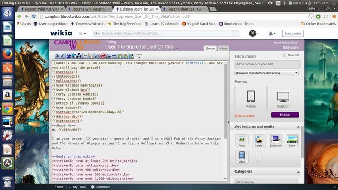Open Ubuntu Software Center launcher icon
338x190 pixels.
coord(7,68)
